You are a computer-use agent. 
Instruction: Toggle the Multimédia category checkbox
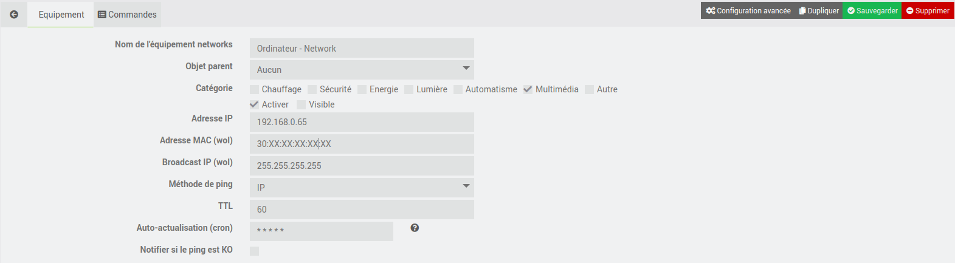pyautogui.click(x=528, y=90)
